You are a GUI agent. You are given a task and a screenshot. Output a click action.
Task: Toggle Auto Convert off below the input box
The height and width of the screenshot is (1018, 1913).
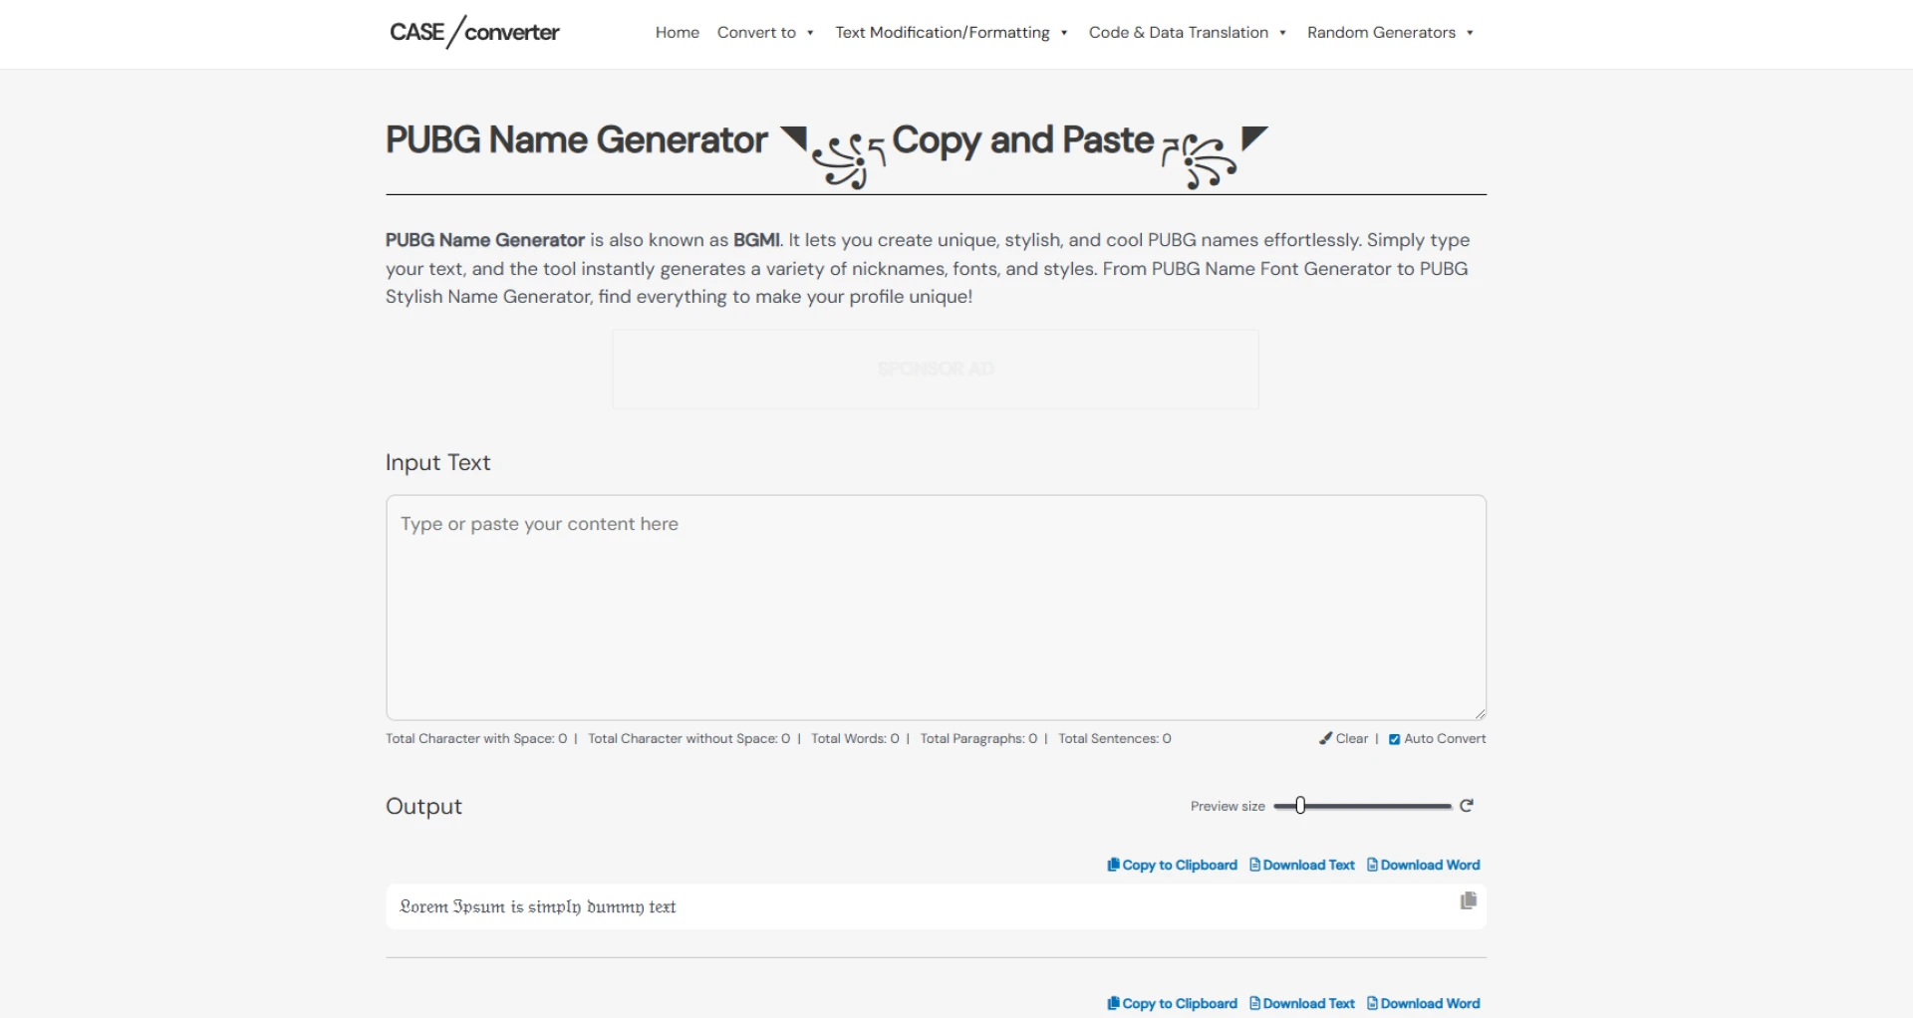[x=1395, y=738]
